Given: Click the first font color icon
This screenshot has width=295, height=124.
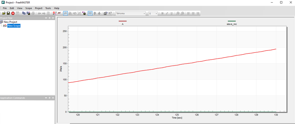Looking at the screenshot, I should 178,13.
